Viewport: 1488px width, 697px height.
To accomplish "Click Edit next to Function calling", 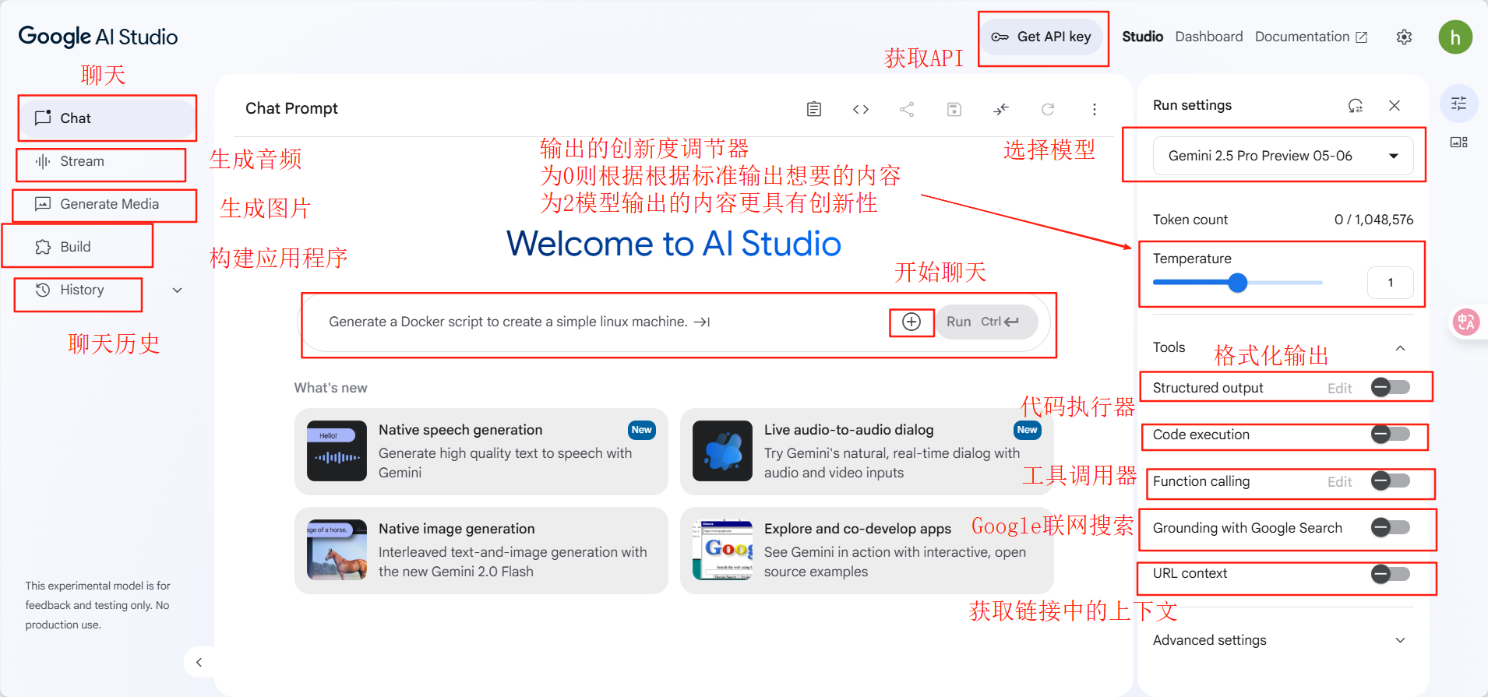I will [x=1340, y=482].
